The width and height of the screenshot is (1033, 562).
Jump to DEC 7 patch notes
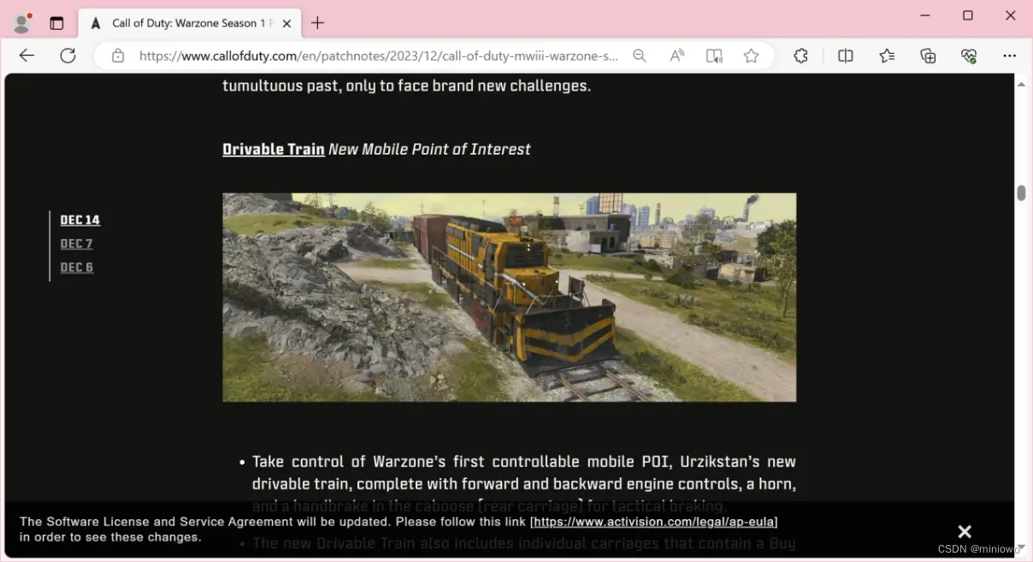(76, 243)
